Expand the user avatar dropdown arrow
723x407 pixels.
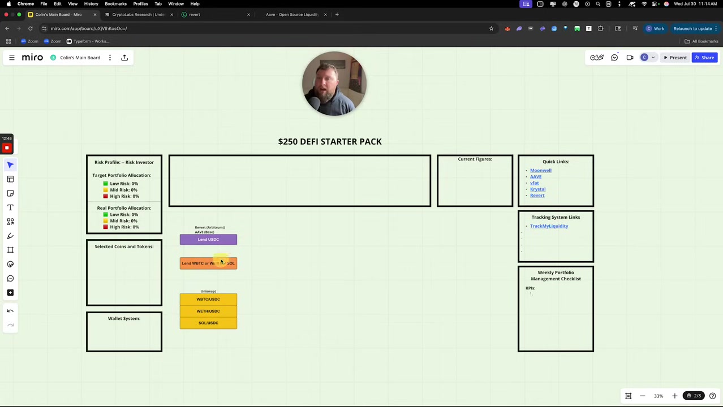pos(653,58)
